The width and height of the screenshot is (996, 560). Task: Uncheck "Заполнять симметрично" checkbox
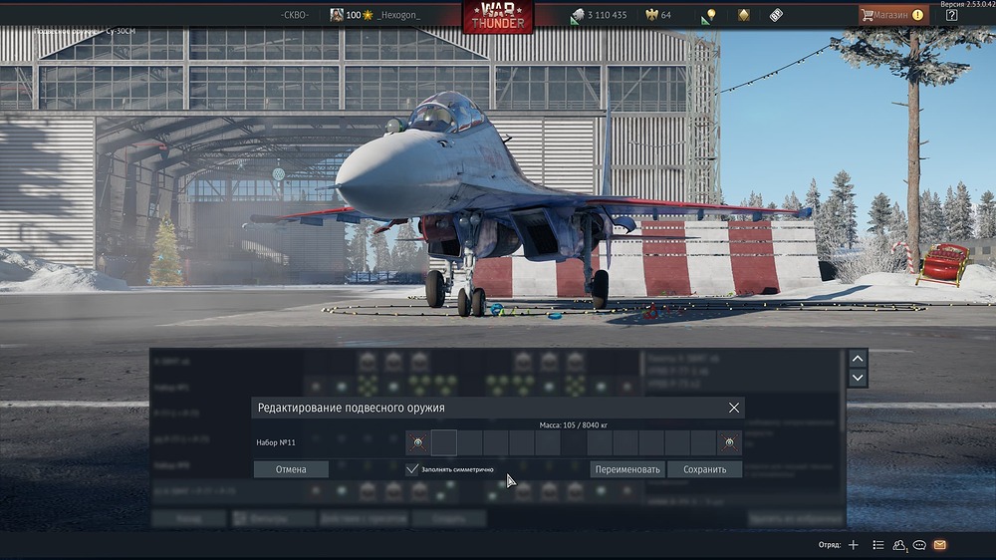412,468
